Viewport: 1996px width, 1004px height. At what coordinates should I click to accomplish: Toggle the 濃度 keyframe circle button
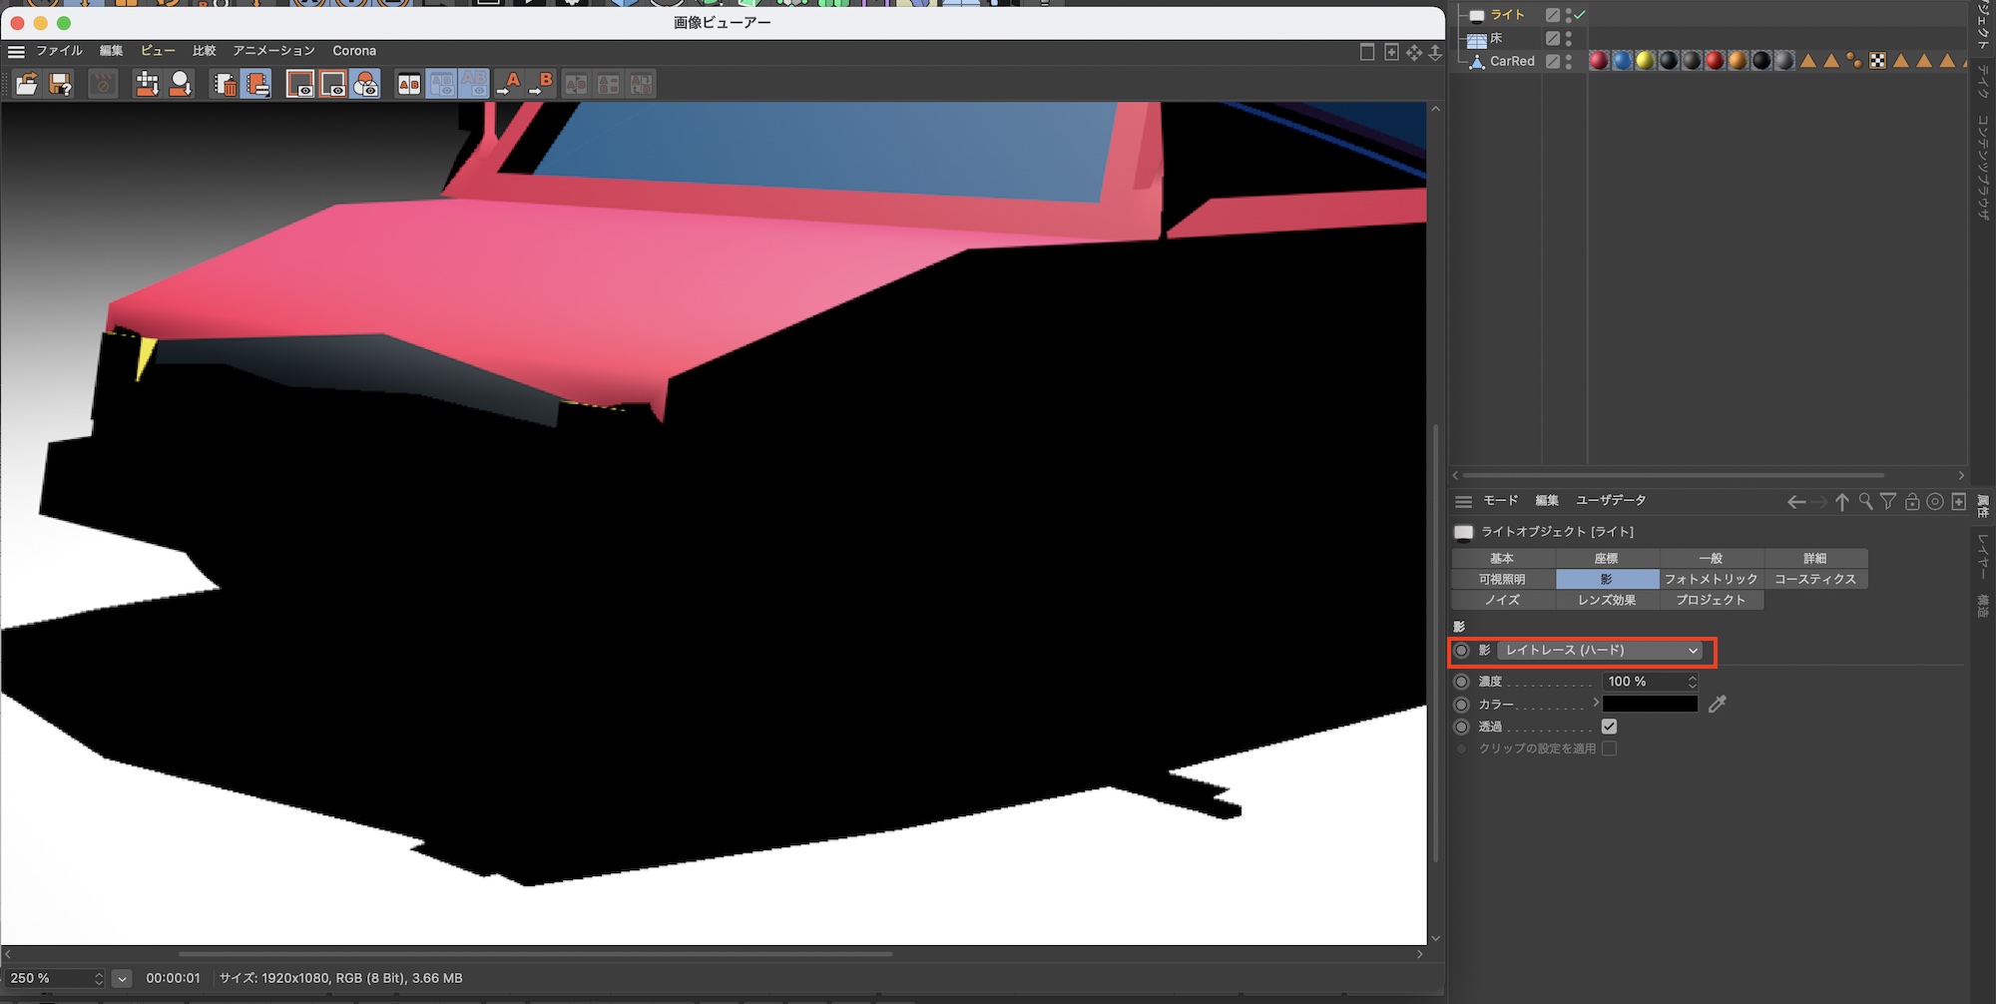point(1462,682)
